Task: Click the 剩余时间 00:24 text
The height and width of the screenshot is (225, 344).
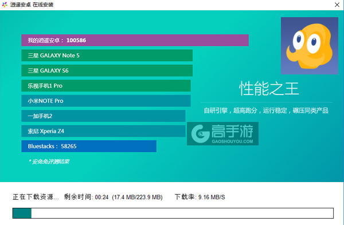Action: [x=86, y=197]
